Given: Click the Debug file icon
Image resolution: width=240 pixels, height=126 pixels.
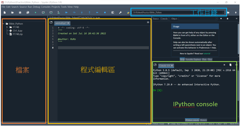Looking at the screenshot, I should 66,13.
